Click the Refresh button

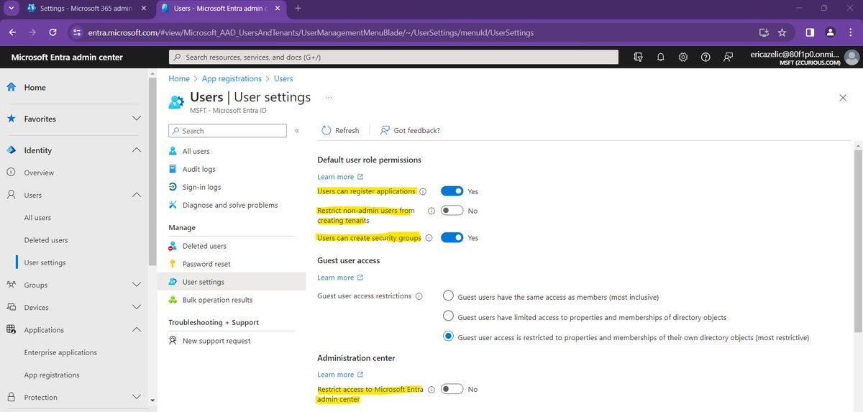point(340,130)
